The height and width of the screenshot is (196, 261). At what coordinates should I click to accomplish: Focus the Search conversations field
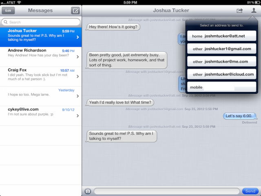pyautogui.click(x=41, y=22)
